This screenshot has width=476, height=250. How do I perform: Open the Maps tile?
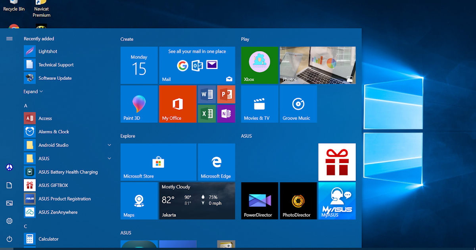pos(139,201)
